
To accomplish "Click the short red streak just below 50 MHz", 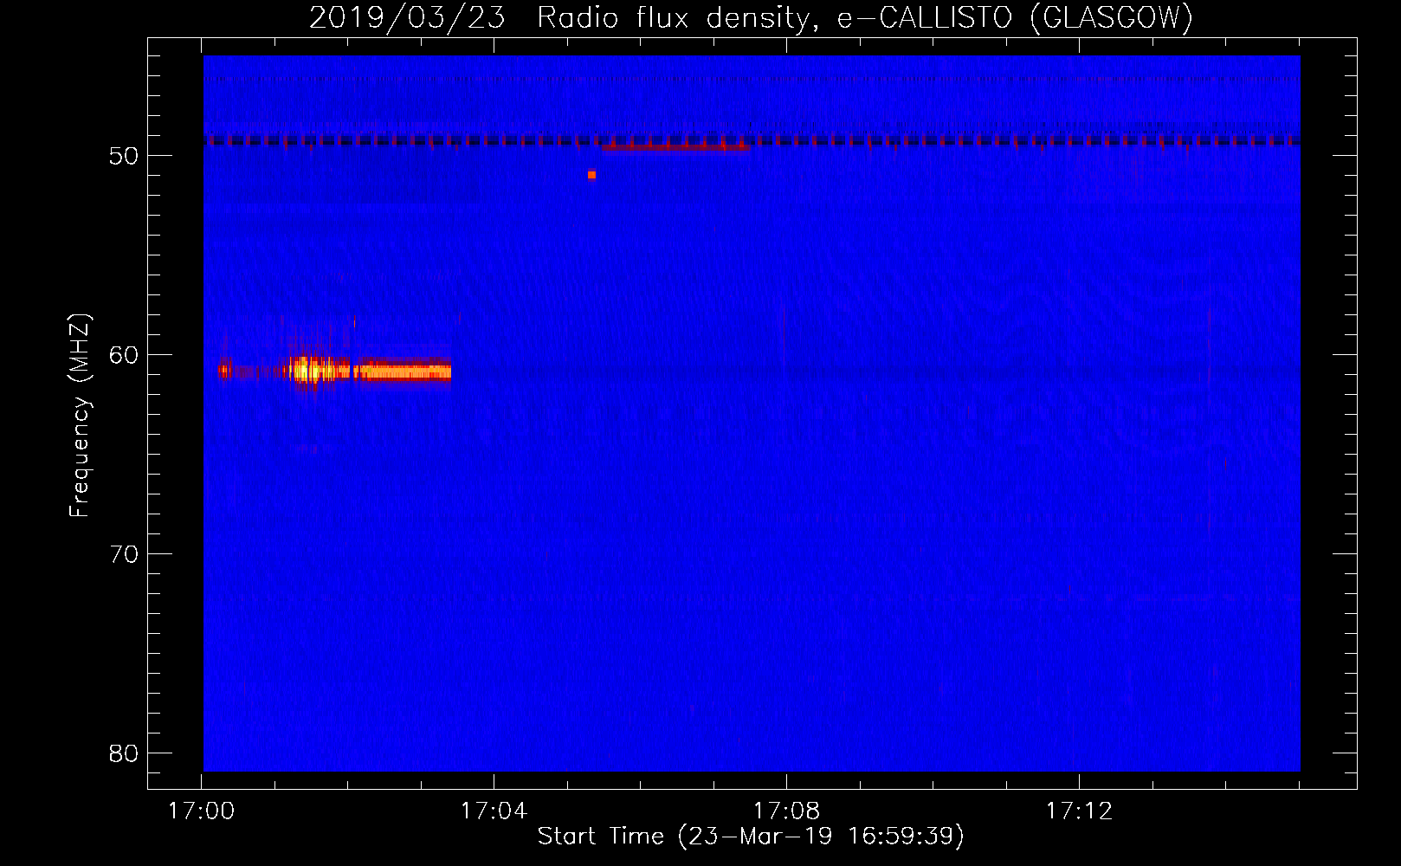I will (x=675, y=147).
